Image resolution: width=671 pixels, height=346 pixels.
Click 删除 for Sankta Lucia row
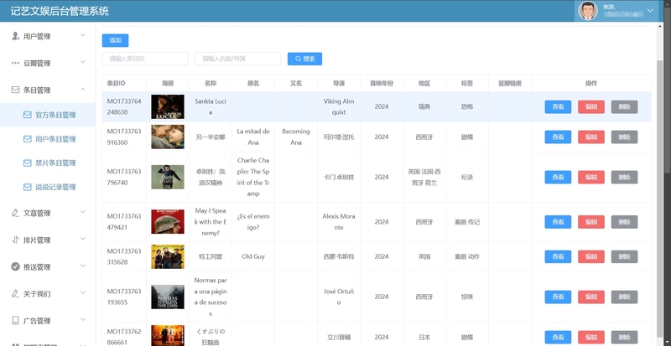(624, 107)
